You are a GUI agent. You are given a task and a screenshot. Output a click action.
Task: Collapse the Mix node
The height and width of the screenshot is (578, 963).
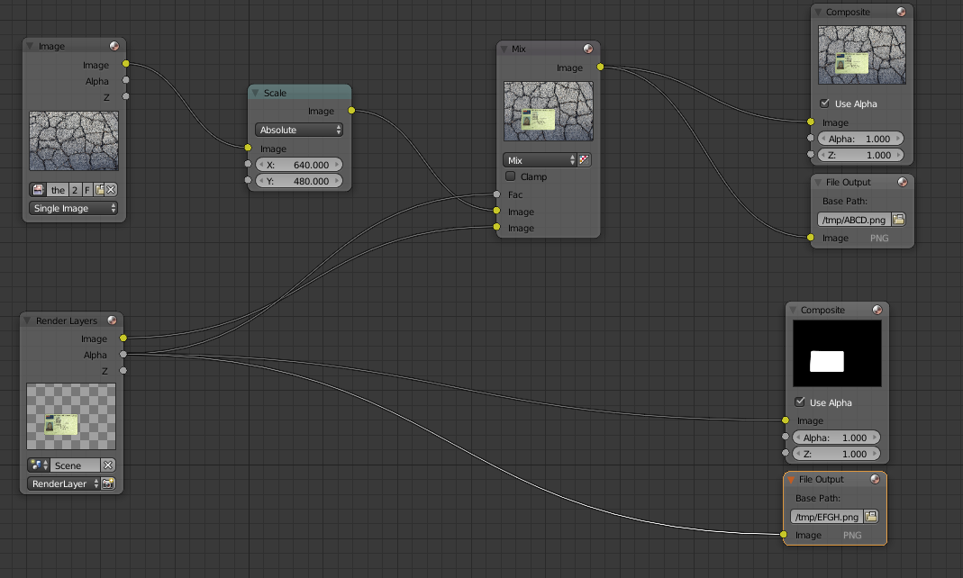pos(504,49)
